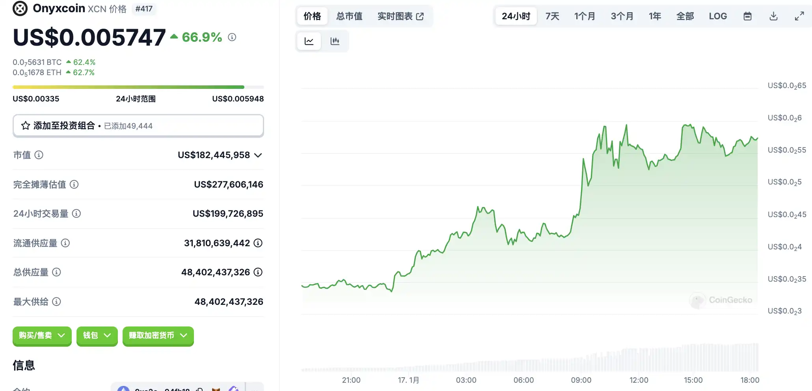Open the 赚取加密货币 dropdown

pyautogui.click(x=158, y=336)
